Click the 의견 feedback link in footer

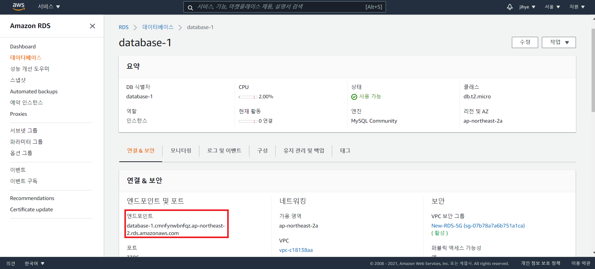(x=11, y=263)
